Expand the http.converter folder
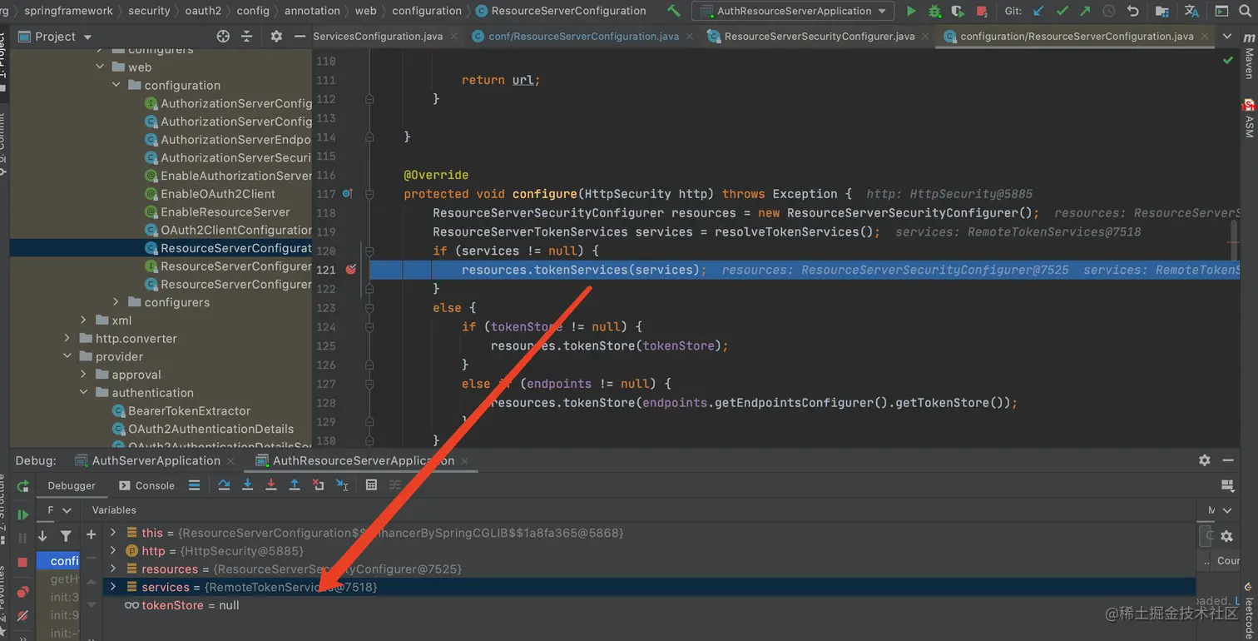The image size is (1258, 641). (67, 338)
